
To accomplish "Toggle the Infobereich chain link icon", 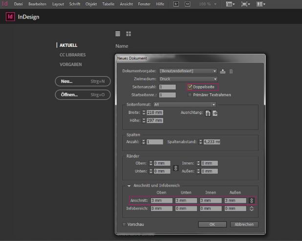I will [252, 208].
